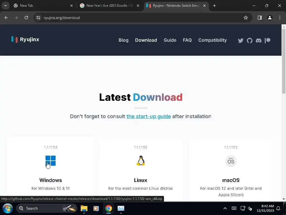Click the scrollbar up arrow
Viewport: 286px width, 215px height.
tap(284, 27)
